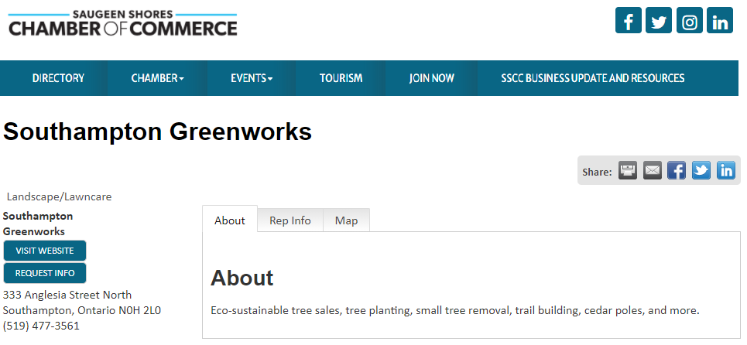Share listing on Facebook in Share bar
This screenshot has height=345, width=747.
tap(677, 170)
